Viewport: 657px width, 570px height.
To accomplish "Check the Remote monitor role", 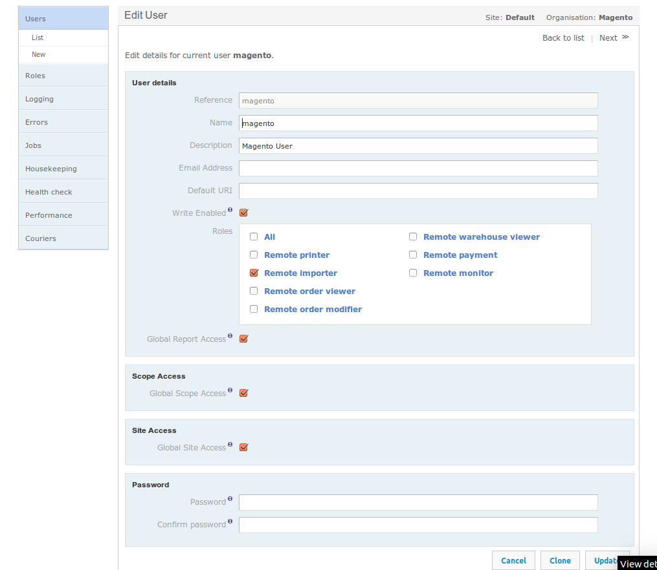I will 413,273.
